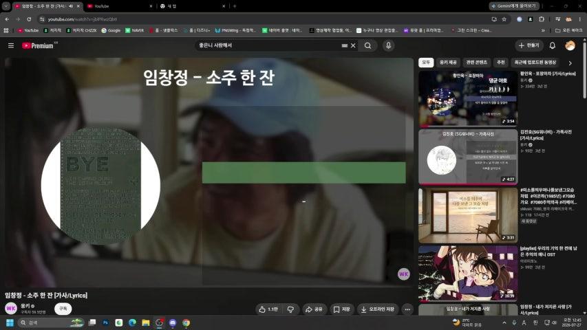Open the notifications bell

click(x=552, y=45)
